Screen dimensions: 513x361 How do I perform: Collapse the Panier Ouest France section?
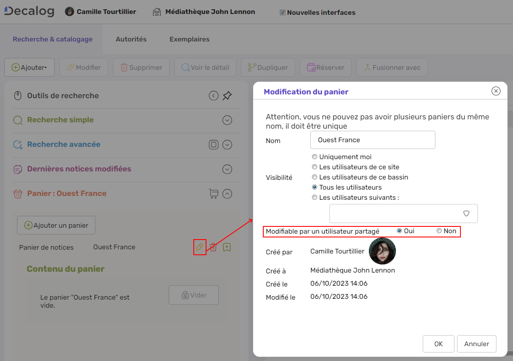[x=227, y=194]
